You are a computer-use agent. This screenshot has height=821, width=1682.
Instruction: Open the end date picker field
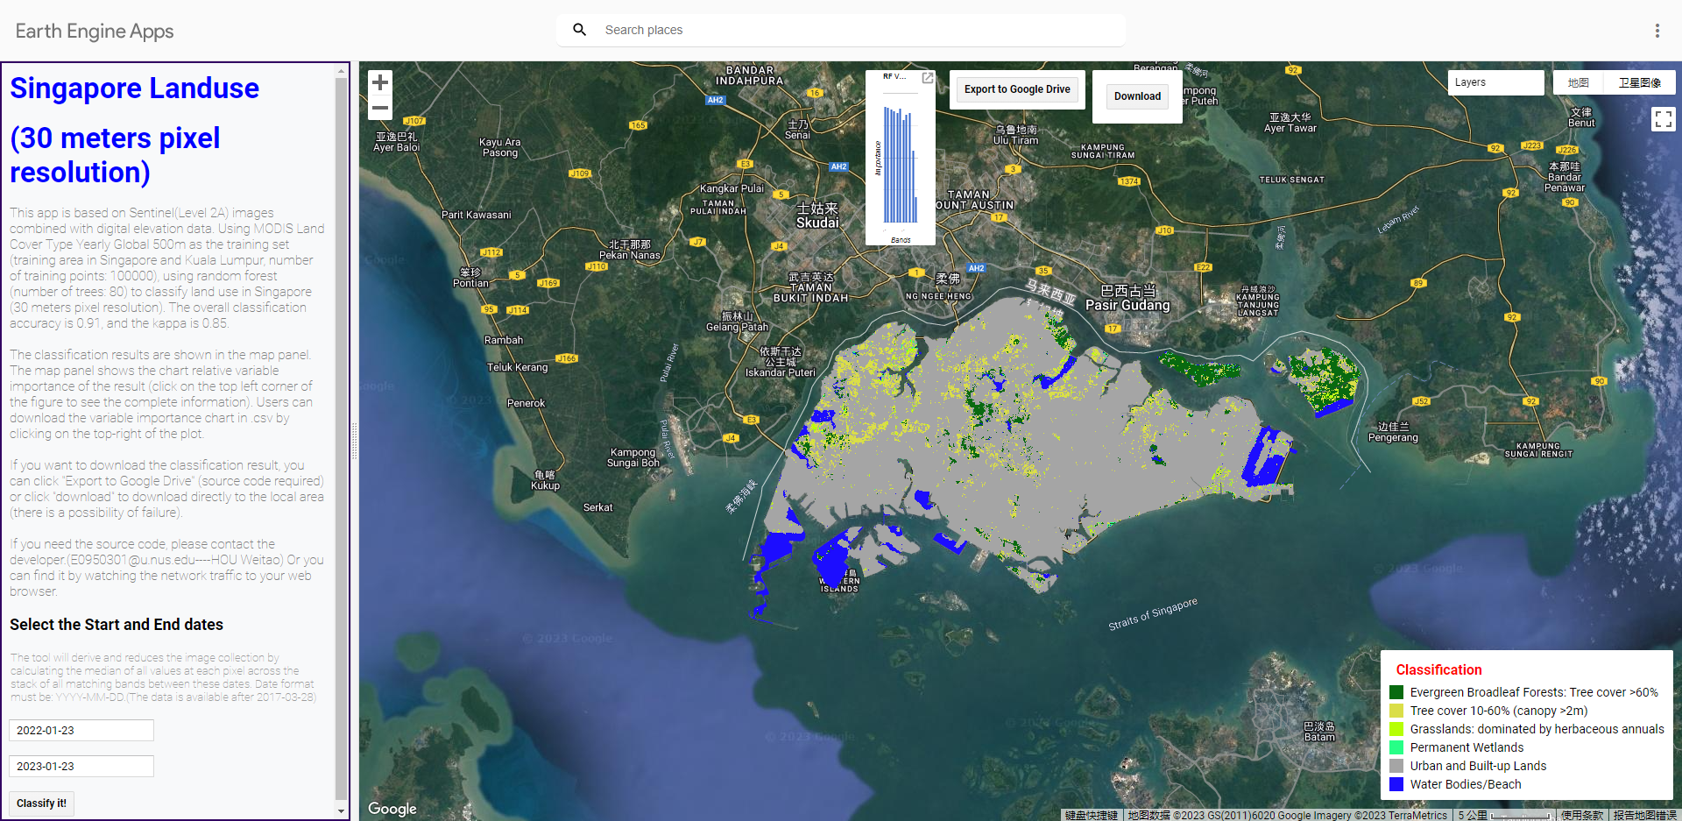81,765
